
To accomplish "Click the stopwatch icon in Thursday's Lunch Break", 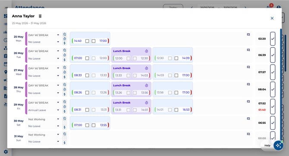I will pyautogui.click(x=146, y=85).
